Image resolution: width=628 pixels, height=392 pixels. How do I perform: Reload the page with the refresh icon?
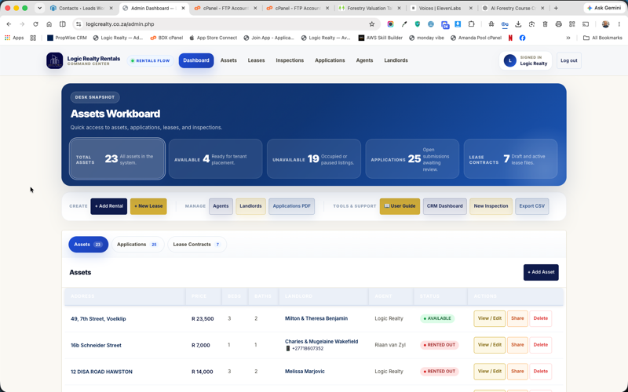pos(35,24)
